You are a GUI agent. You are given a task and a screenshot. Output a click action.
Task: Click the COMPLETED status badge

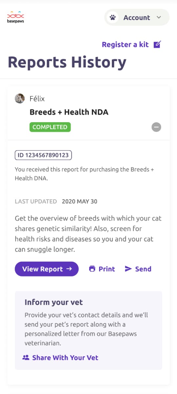click(x=50, y=127)
